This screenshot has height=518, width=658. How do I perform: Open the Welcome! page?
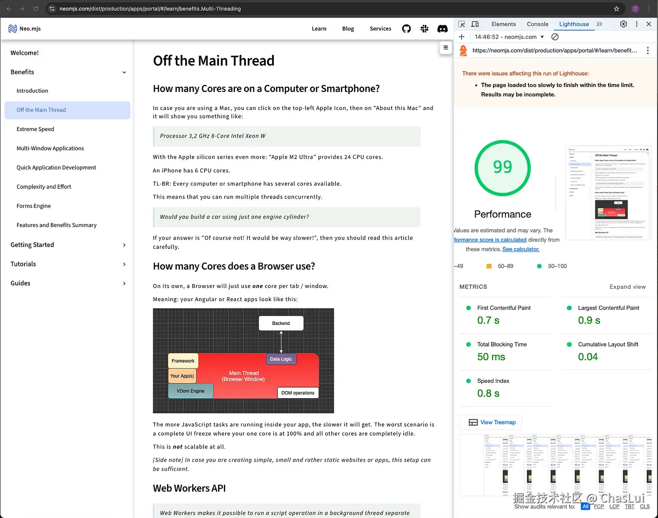point(68,53)
